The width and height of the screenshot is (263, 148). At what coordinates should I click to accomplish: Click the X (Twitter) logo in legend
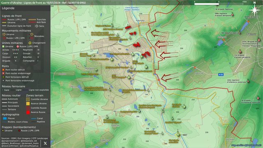[45, 143]
